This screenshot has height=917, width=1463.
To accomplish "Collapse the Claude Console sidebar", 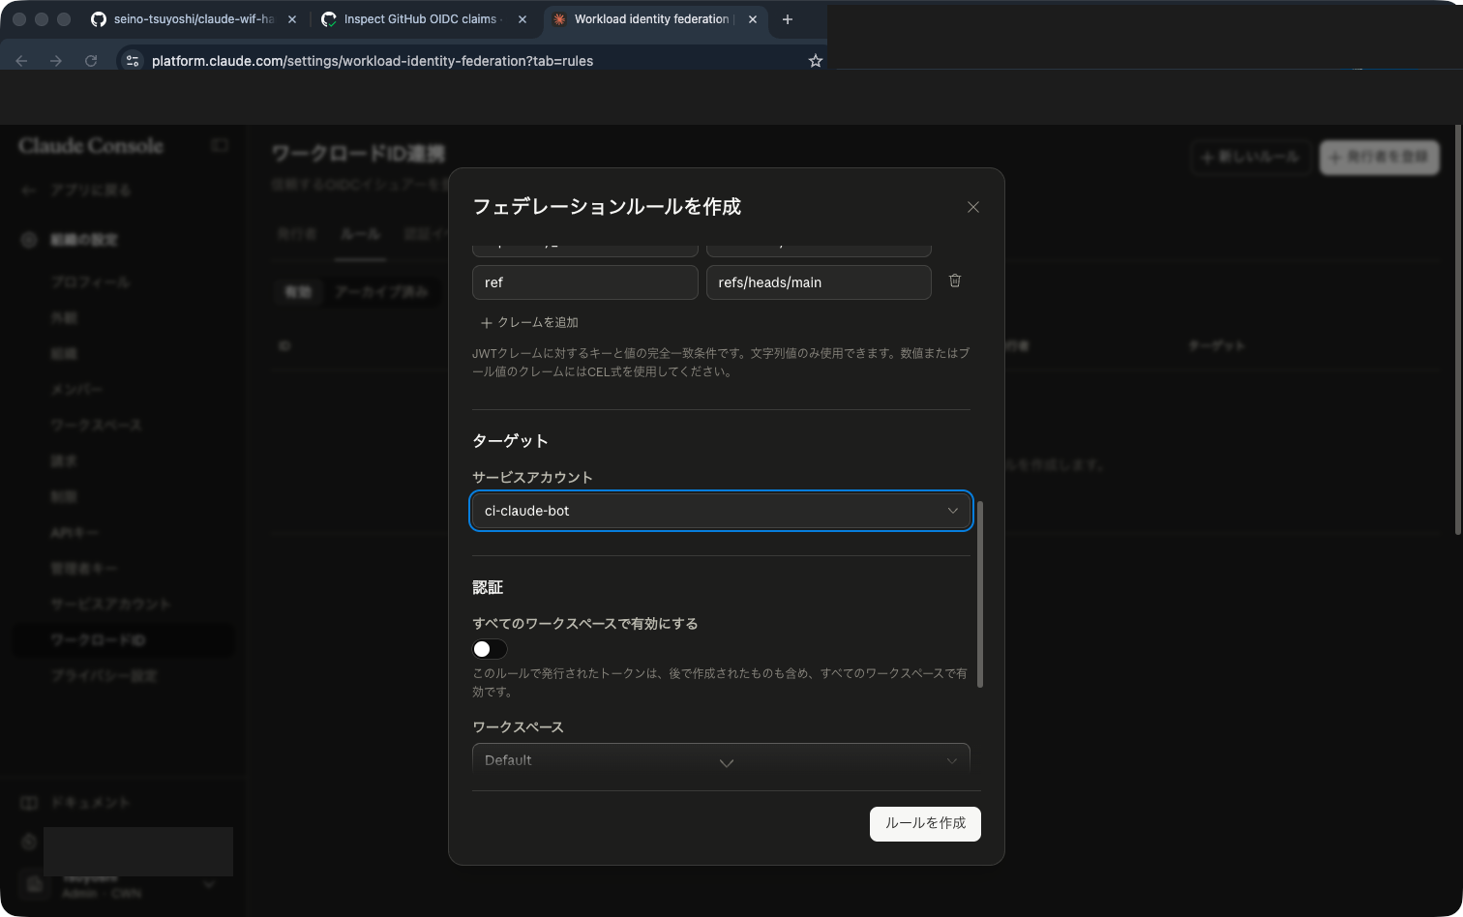I will (x=220, y=145).
